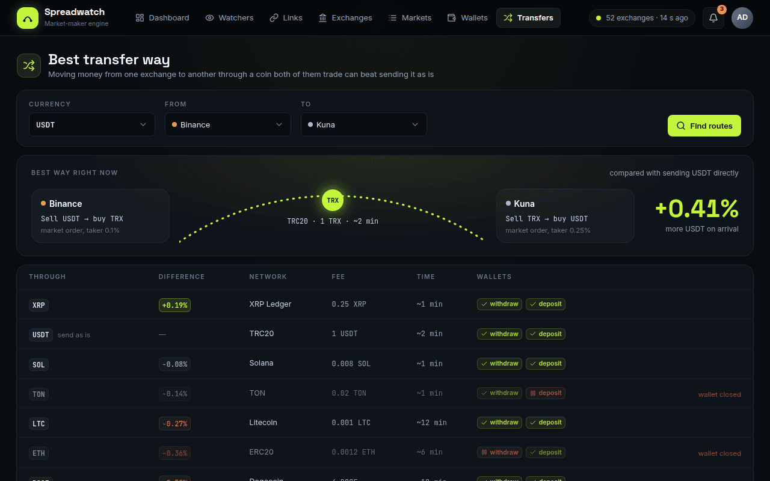Click the Difference column header
Image resolution: width=770 pixels, height=481 pixels.
coord(182,277)
